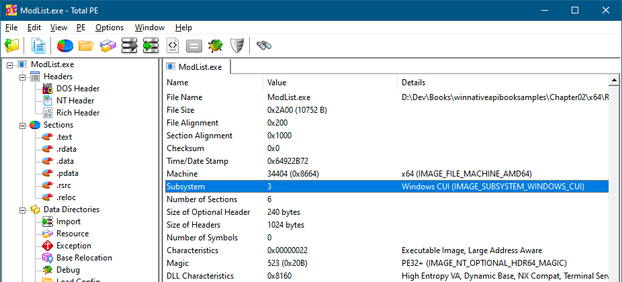Collapse the Sections tree node

pyautogui.click(x=21, y=125)
